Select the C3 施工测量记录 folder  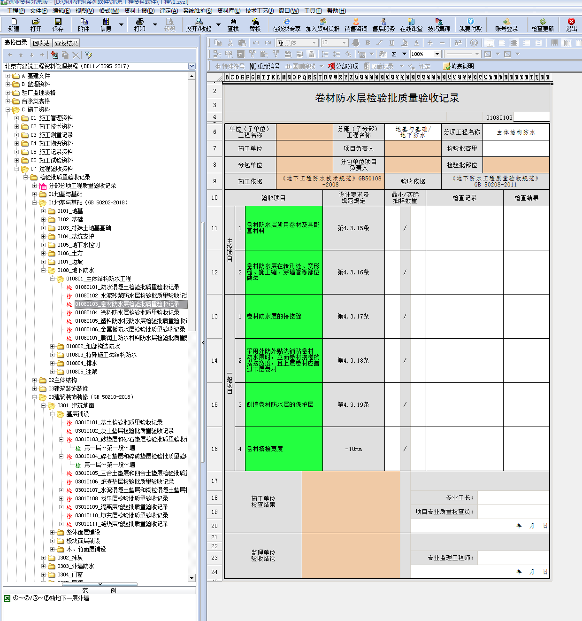click(x=52, y=135)
